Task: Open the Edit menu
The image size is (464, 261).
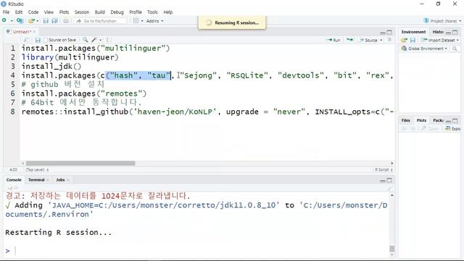Action: click(19, 12)
